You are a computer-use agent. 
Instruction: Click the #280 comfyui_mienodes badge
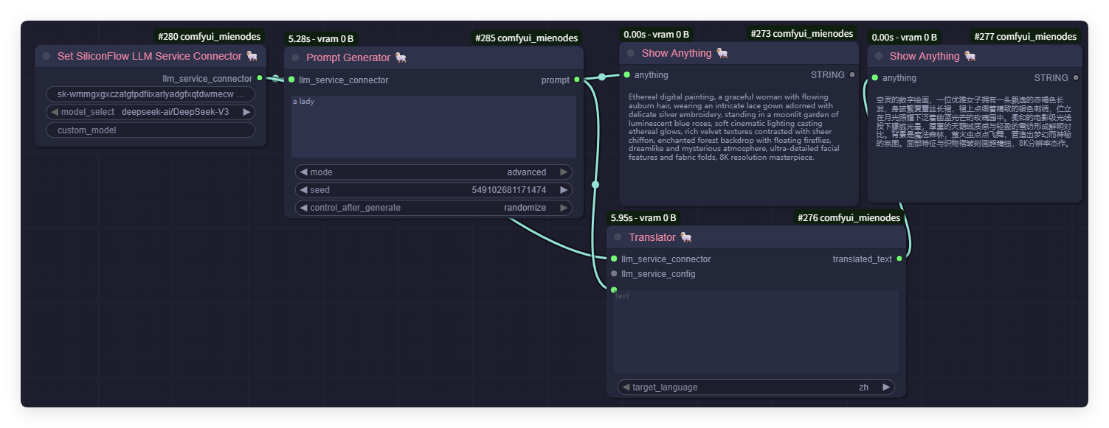pos(209,36)
